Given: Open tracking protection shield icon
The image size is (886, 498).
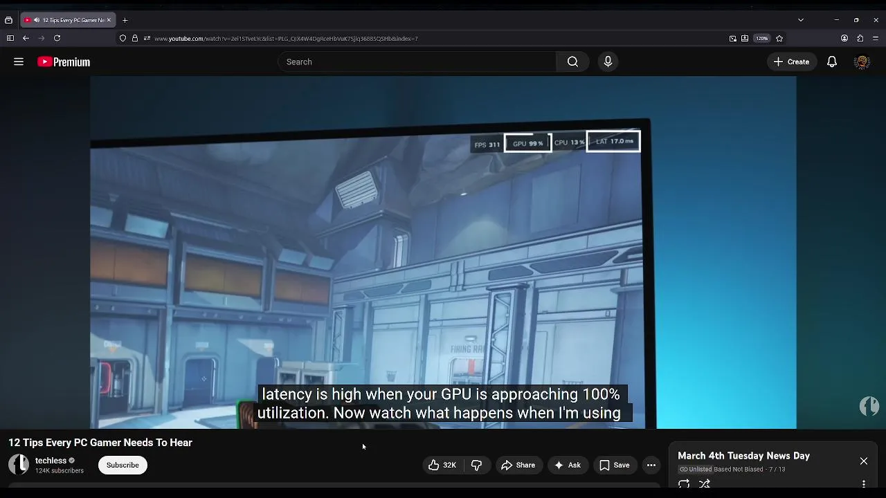Looking at the screenshot, I should tap(123, 38).
